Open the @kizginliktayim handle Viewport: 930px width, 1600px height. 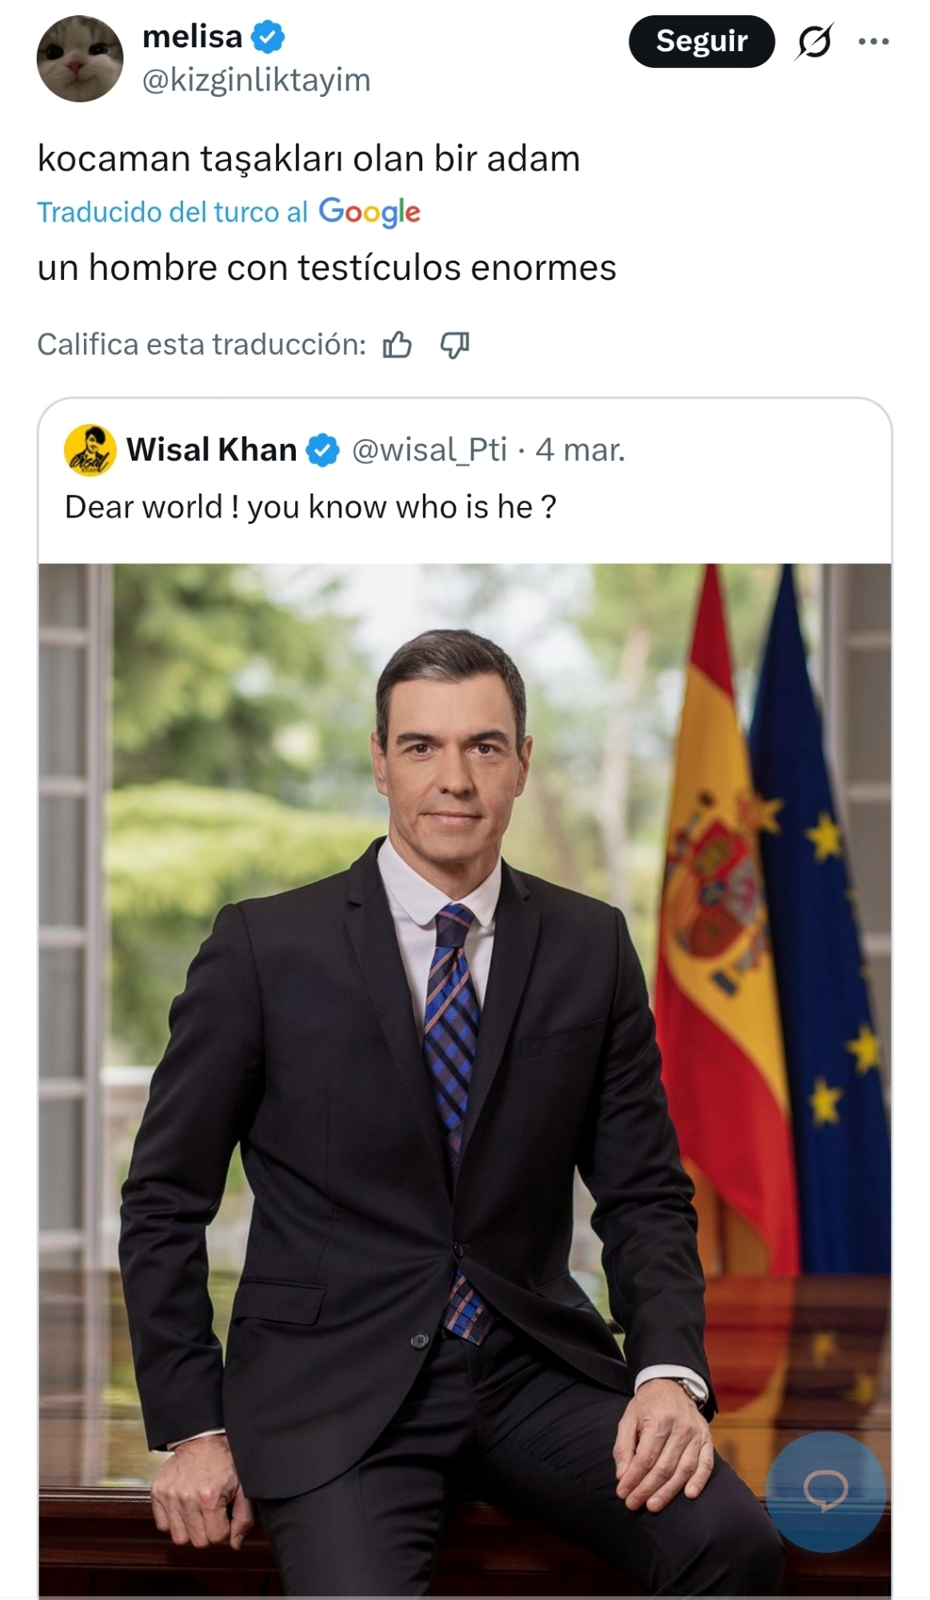(256, 80)
